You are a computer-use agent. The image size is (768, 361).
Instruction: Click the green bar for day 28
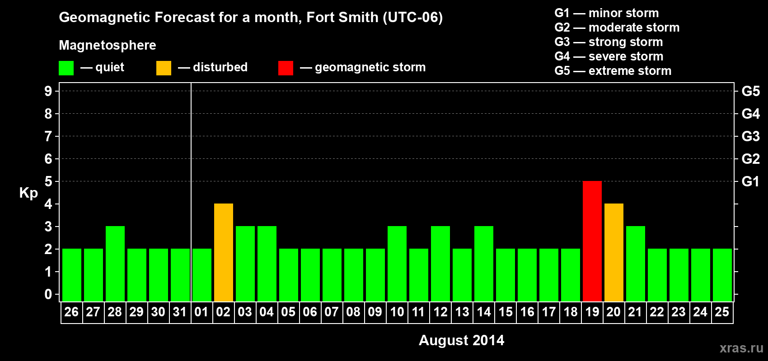[x=115, y=264]
